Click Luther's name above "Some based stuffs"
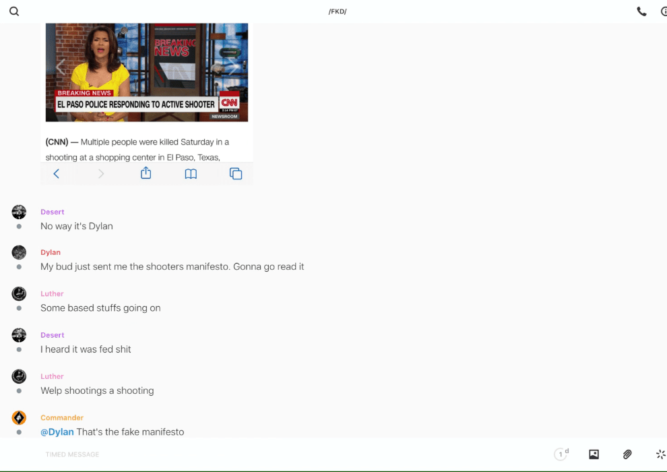 [x=52, y=293]
